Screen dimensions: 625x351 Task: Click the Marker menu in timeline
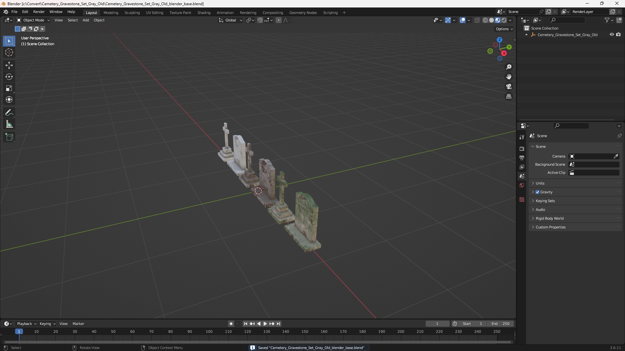[x=78, y=324]
